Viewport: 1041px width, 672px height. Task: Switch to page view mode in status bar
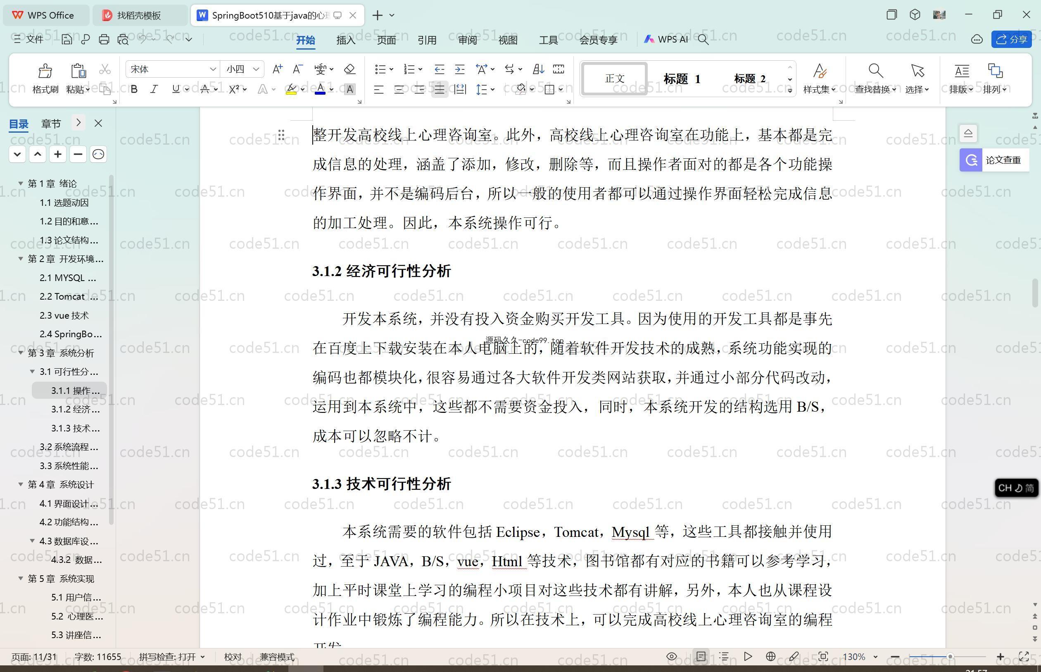701,656
